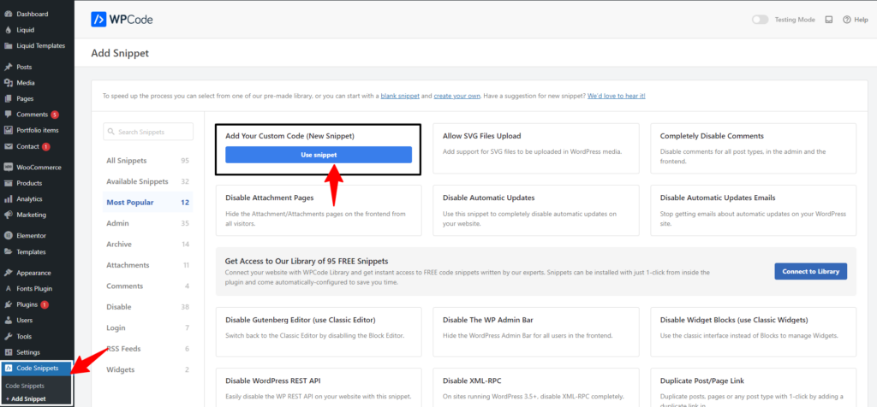The image size is (877, 407).
Task: Select the All Snippets category
Action: [127, 161]
